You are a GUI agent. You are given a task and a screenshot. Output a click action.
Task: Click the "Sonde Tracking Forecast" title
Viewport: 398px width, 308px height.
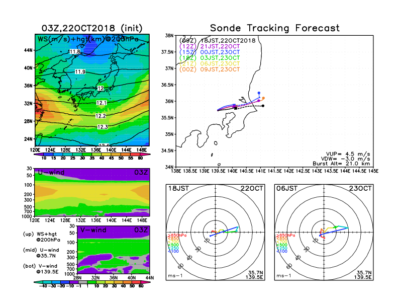pos(275,28)
